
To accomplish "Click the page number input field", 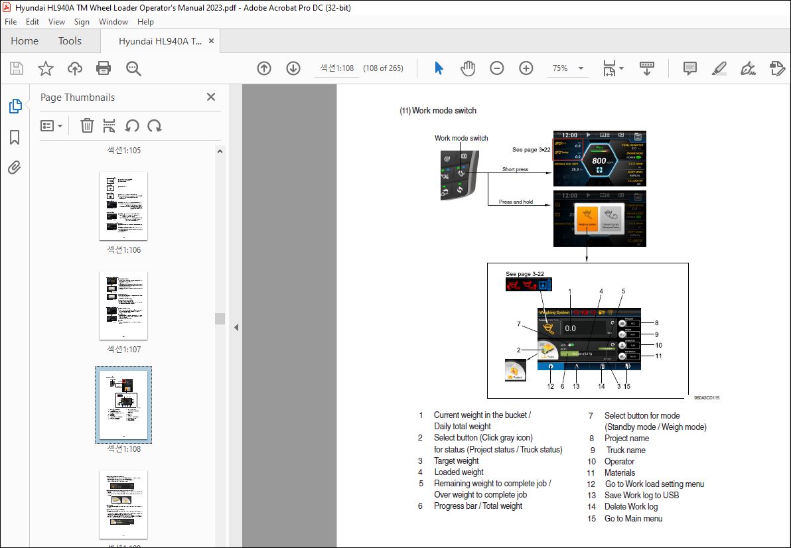I will pyautogui.click(x=336, y=68).
